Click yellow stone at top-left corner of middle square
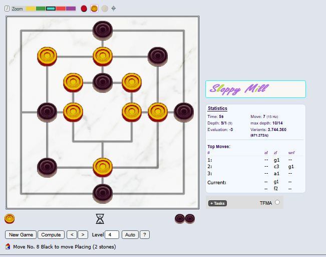326x257 pixels. coord(47,57)
